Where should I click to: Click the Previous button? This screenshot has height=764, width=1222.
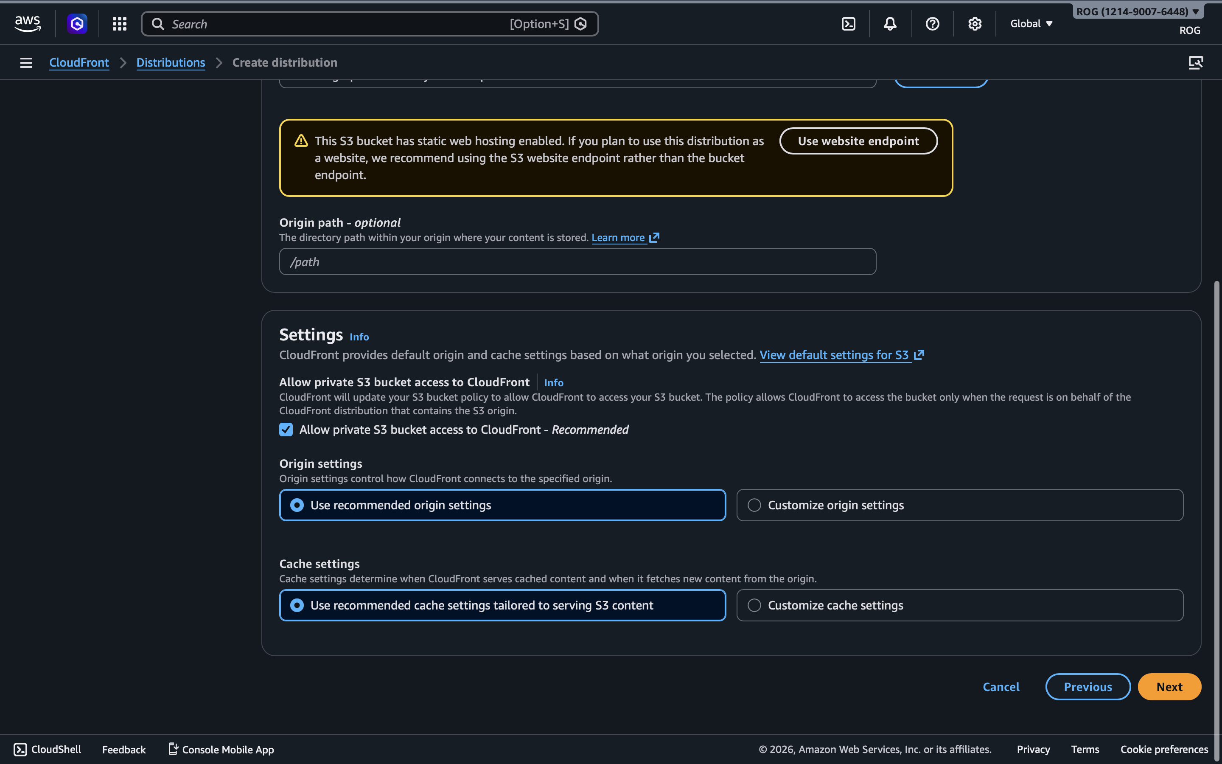pos(1087,687)
